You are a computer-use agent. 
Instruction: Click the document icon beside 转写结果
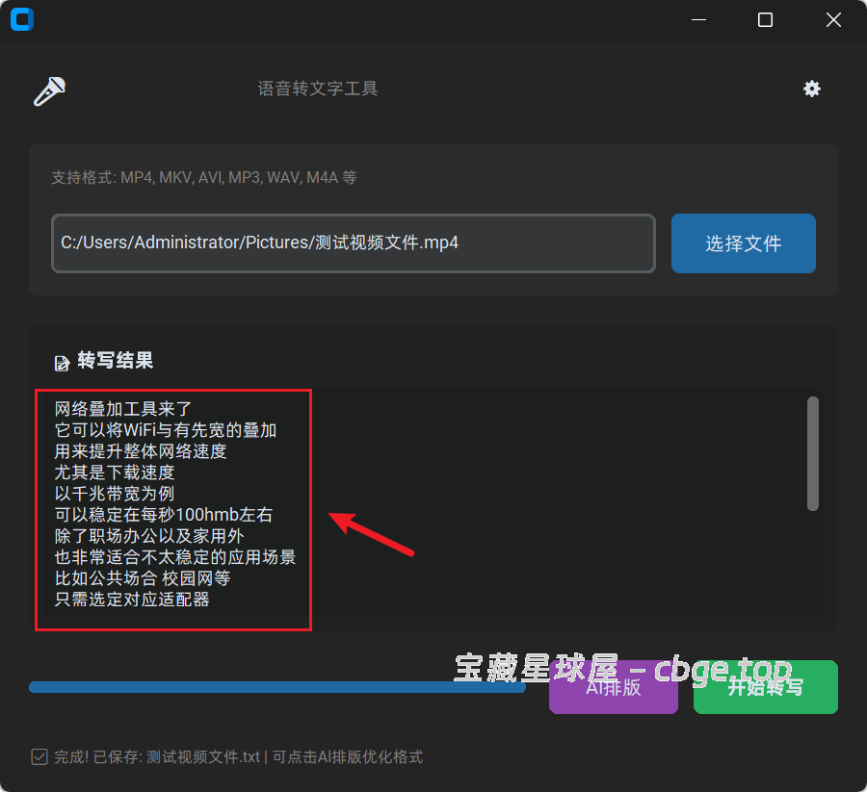pos(59,361)
